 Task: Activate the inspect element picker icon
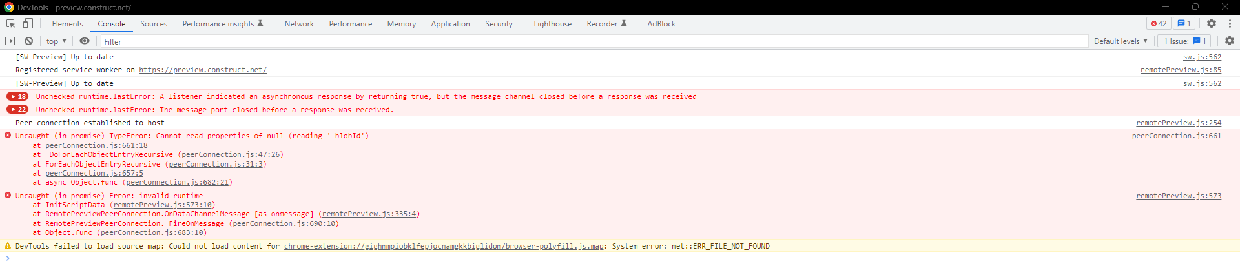(11, 23)
